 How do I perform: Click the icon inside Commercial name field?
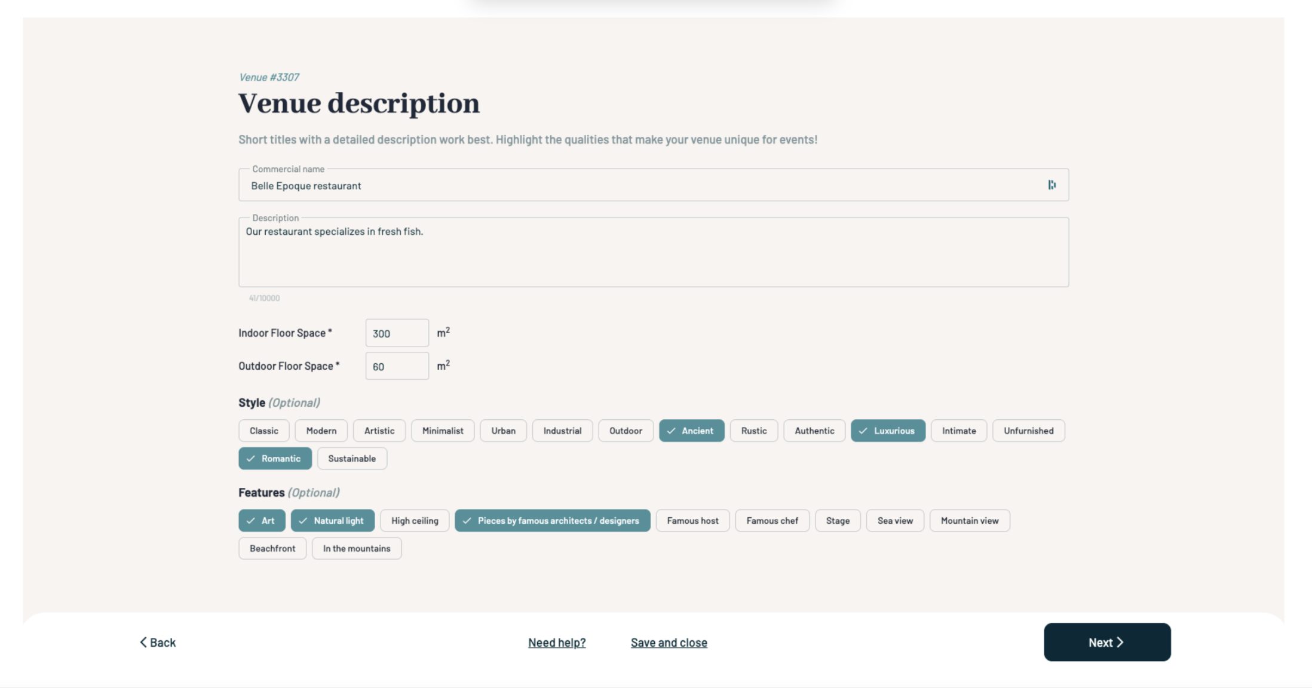pyautogui.click(x=1052, y=185)
